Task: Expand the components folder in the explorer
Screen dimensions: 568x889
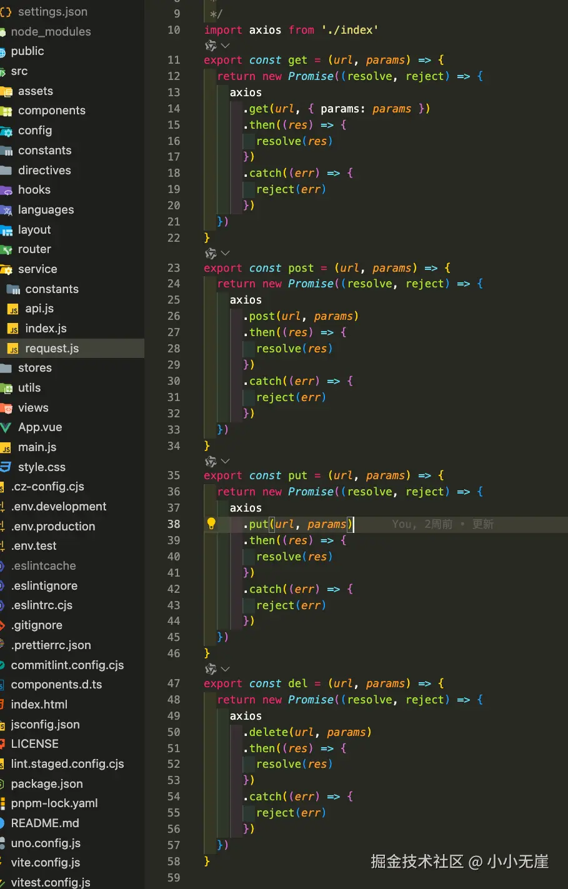Action: coord(51,111)
